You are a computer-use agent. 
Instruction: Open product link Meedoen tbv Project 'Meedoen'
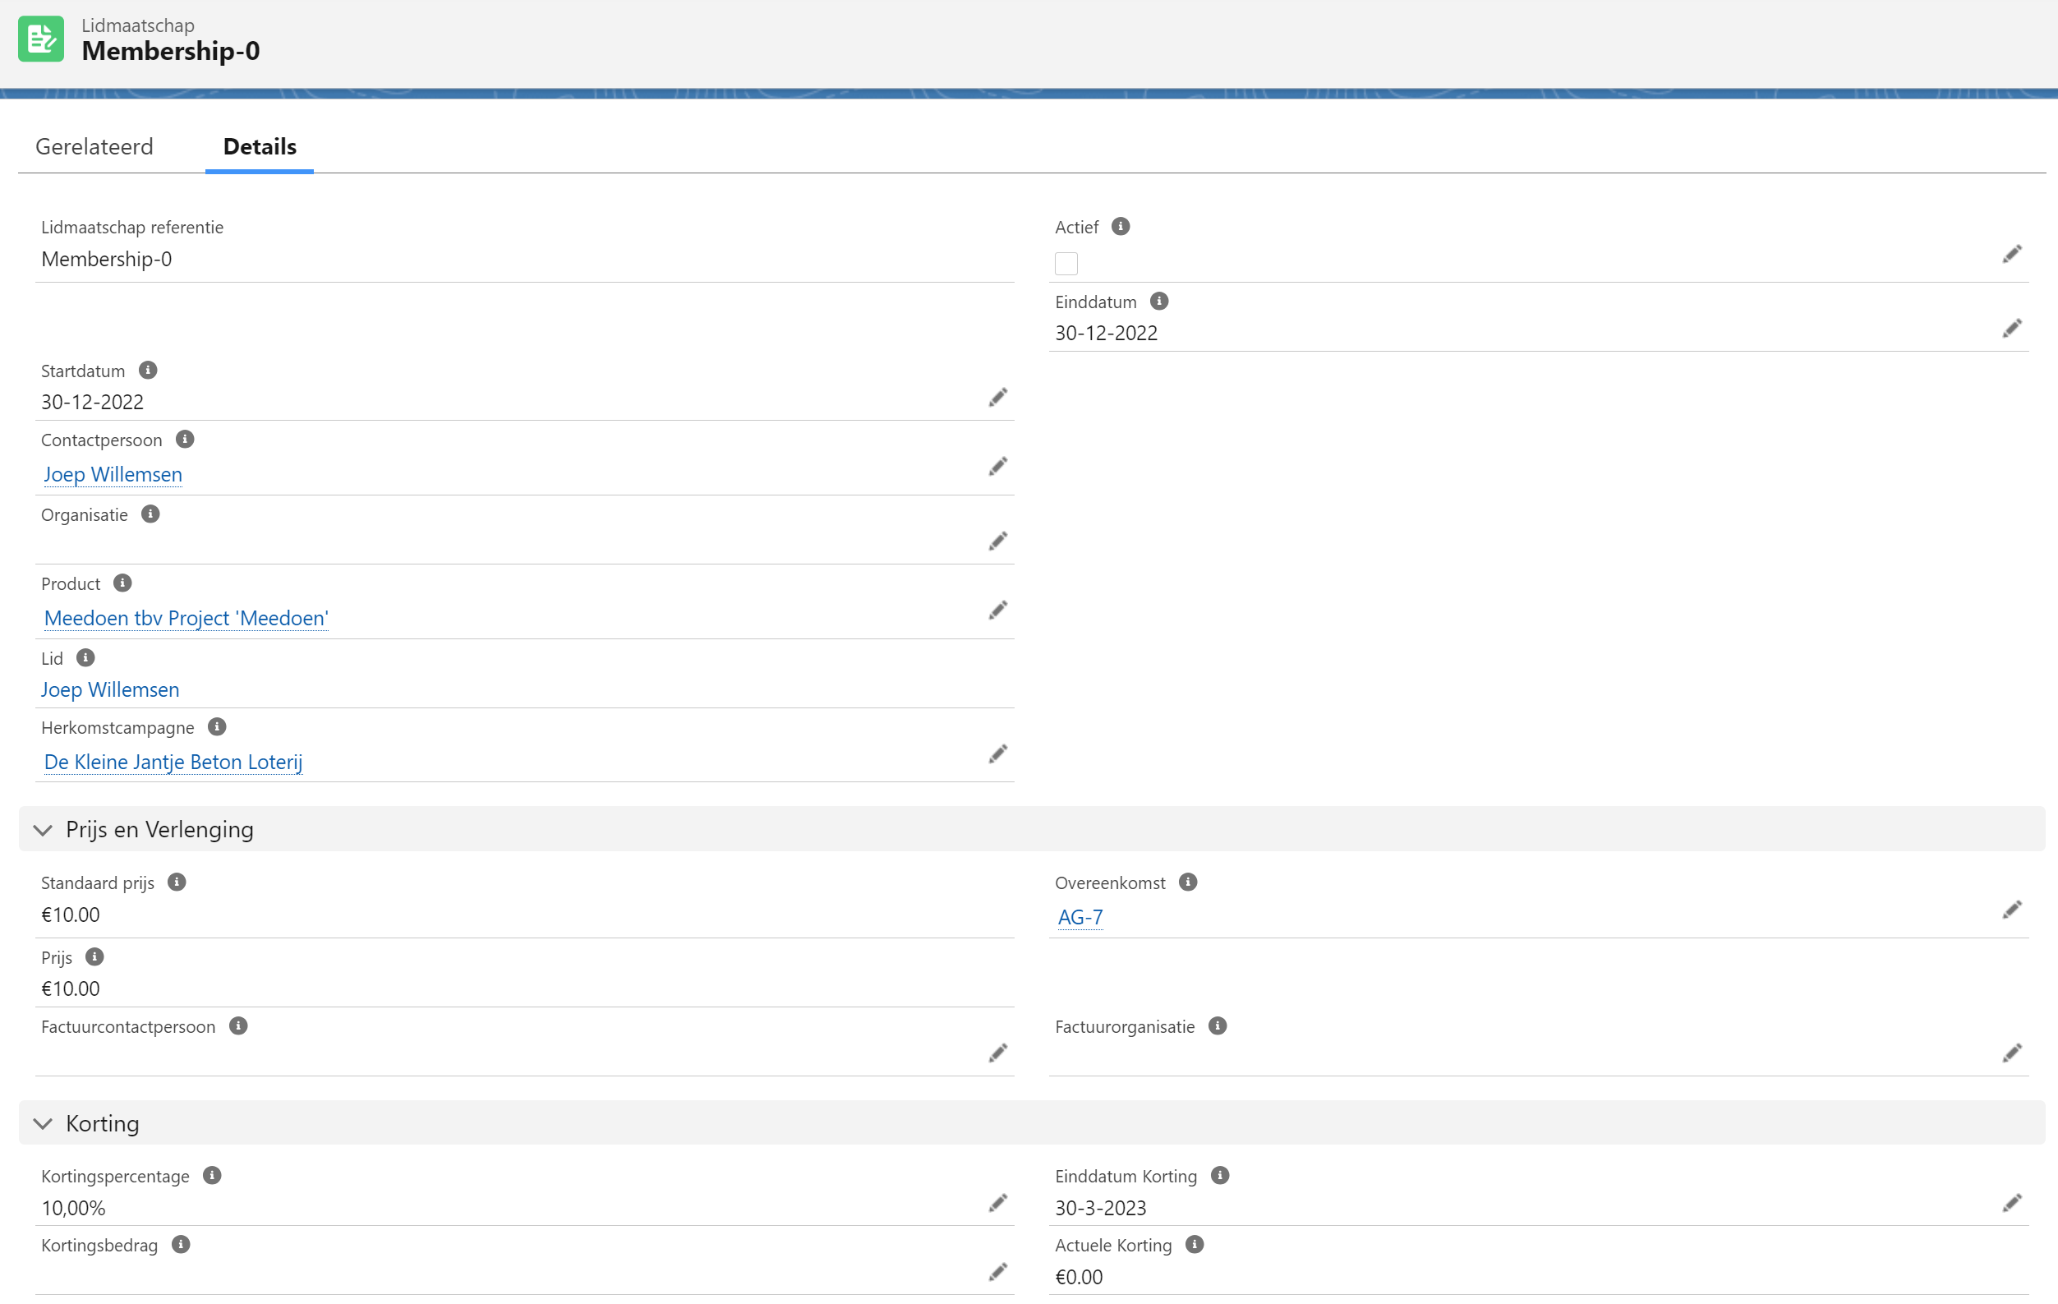(x=186, y=618)
